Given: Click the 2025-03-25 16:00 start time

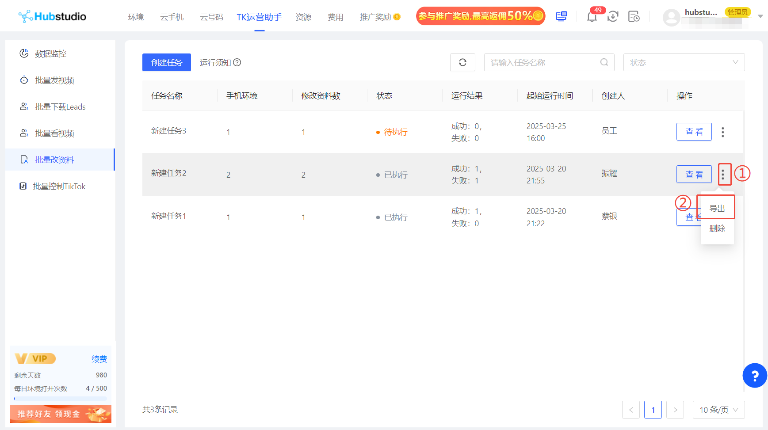Looking at the screenshot, I should [546, 132].
